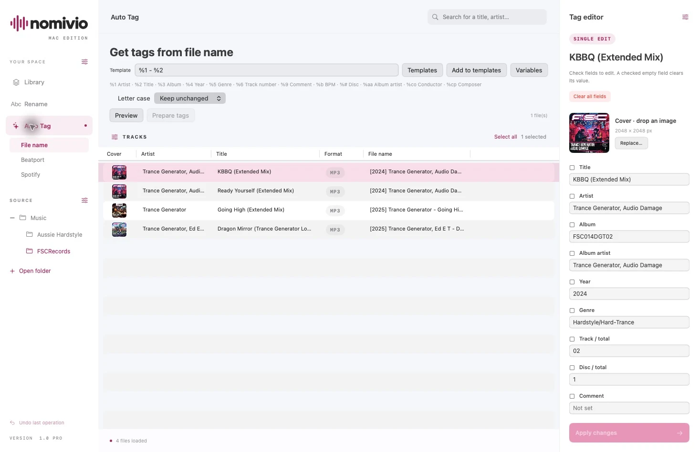Click the Preview button
Viewport: 699px width, 452px height.
coord(126,116)
